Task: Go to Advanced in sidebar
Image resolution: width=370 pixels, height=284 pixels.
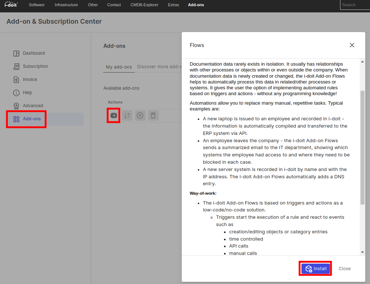Action: [33, 106]
